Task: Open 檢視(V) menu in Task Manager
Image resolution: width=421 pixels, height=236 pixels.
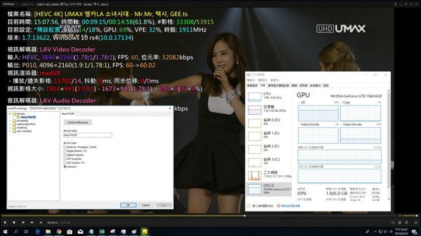Action: pyautogui.click(x=275, y=80)
